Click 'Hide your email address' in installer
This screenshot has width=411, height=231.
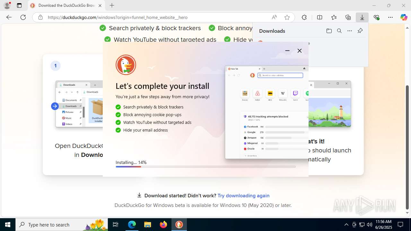[145, 130]
